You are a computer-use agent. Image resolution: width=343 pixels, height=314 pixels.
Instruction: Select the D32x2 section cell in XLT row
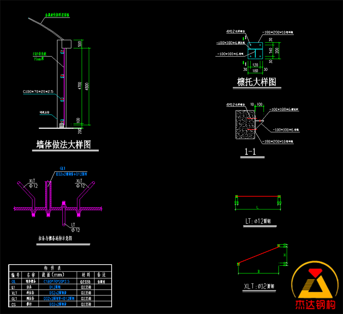[58, 293]
